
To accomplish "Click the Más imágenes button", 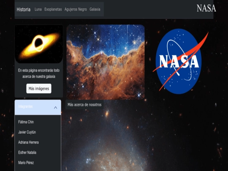I will 39,88.
